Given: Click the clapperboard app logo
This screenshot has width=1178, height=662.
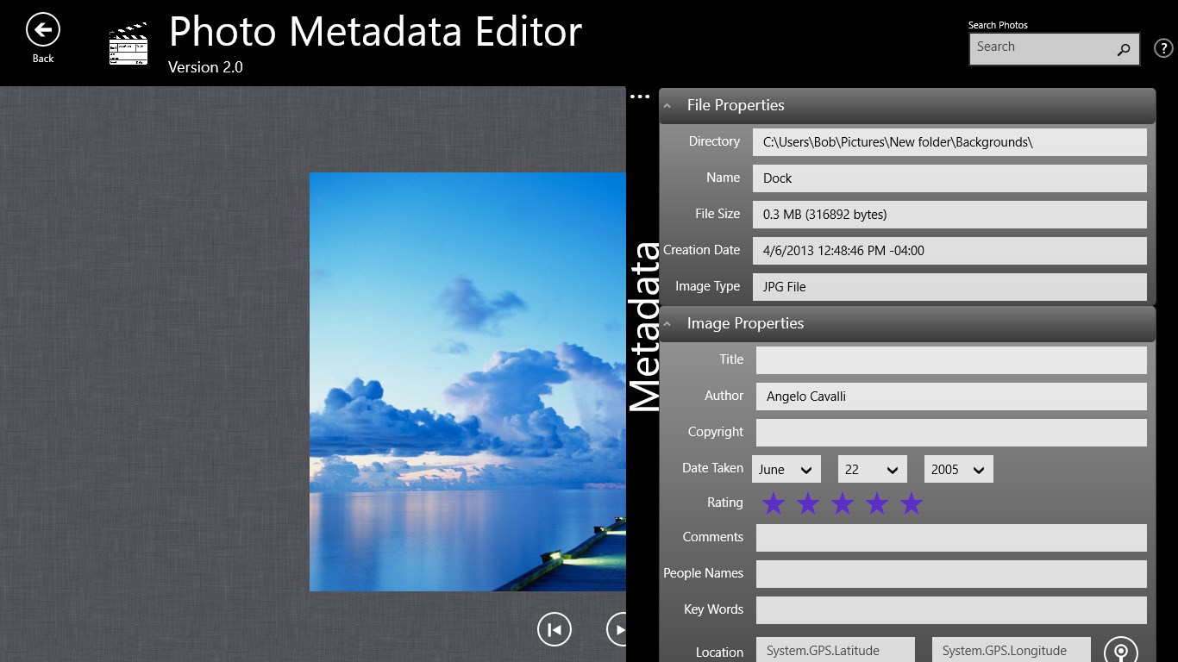Looking at the screenshot, I should pyautogui.click(x=128, y=43).
